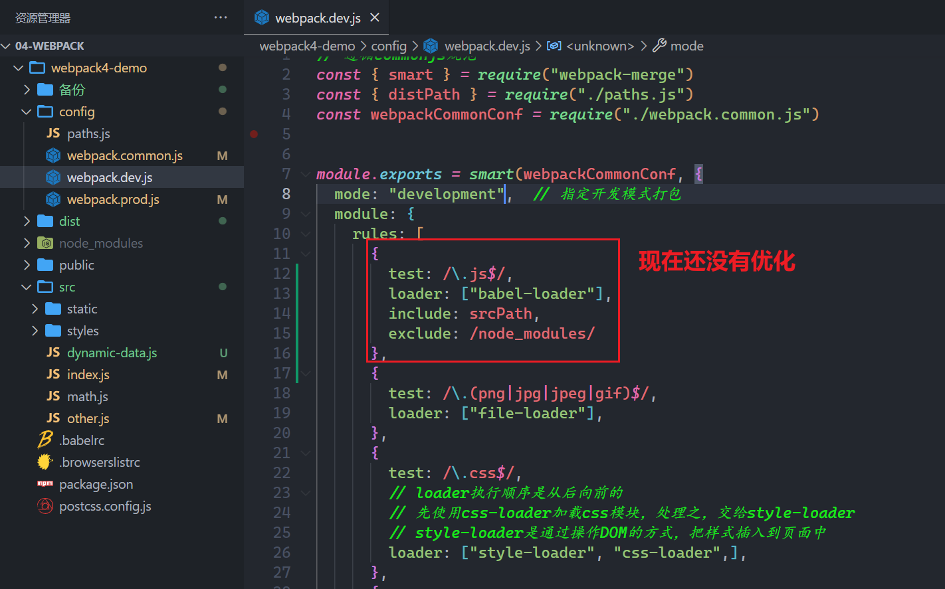Click "development" string on line 8

pyautogui.click(x=447, y=194)
